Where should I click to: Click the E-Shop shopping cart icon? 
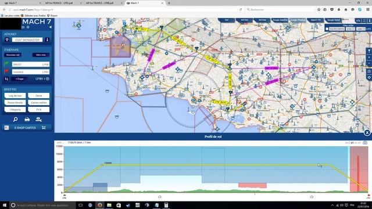click(44, 128)
